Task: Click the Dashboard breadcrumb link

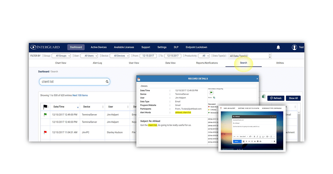Action: click(44, 71)
